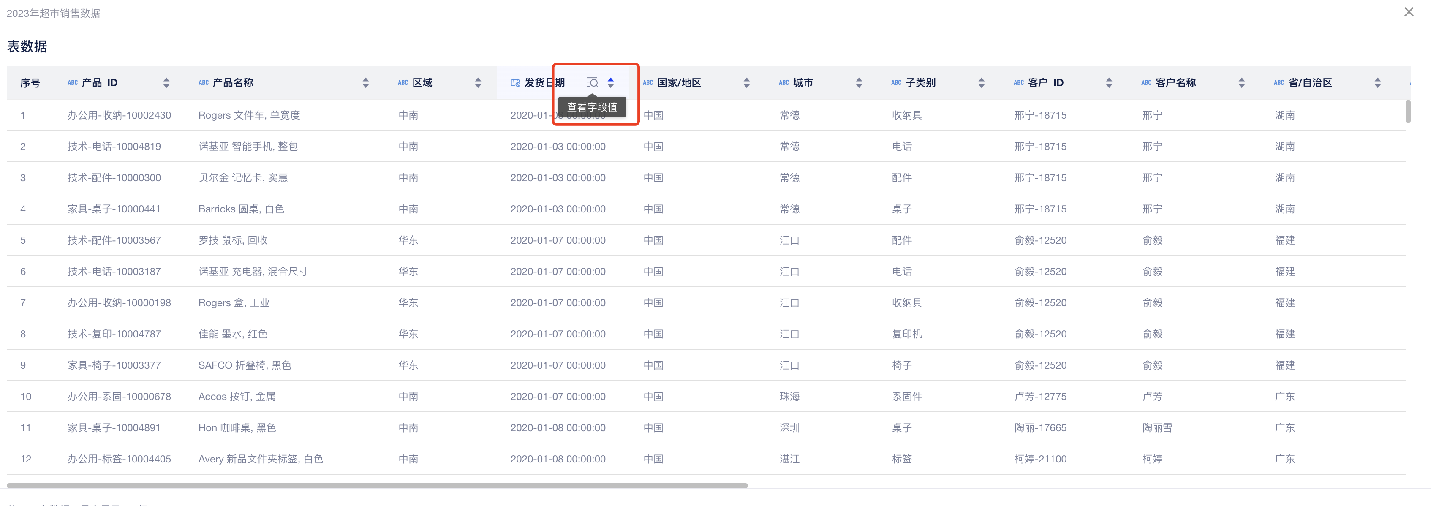This screenshot has width=1431, height=506.
Task: Sort the 省/自治区 column
Action: [1377, 83]
